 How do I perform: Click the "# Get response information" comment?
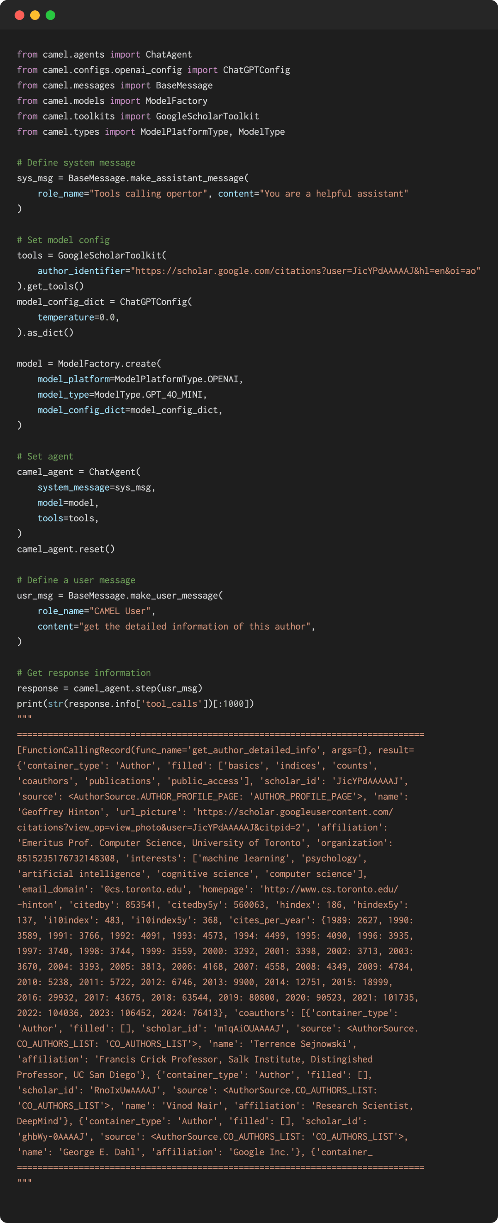click(x=84, y=673)
